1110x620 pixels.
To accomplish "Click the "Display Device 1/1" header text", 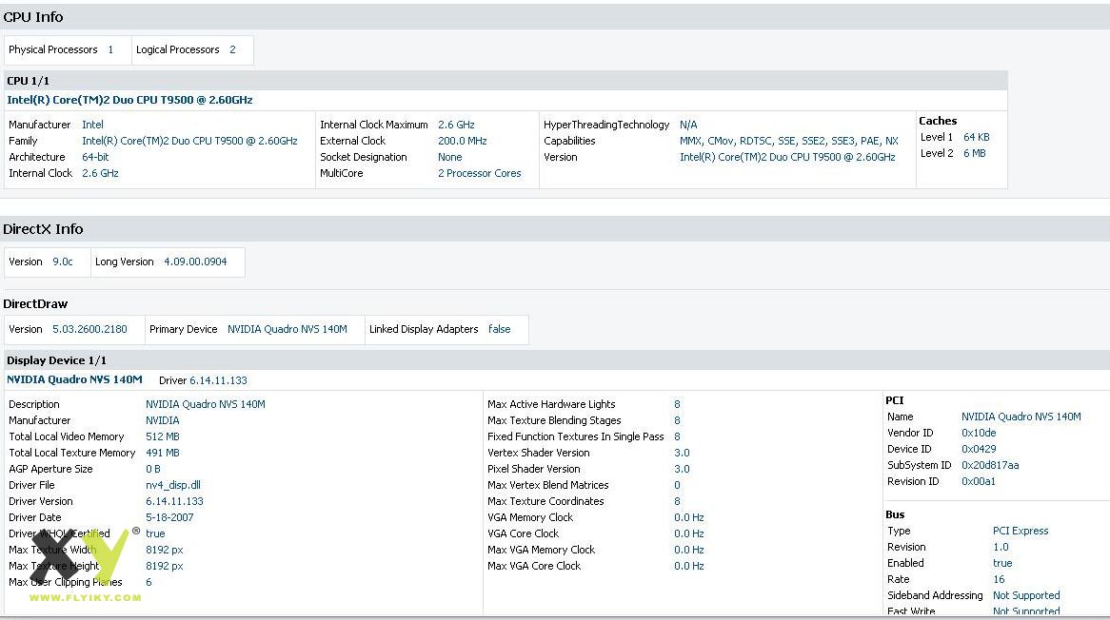I will pyautogui.click(x=56, y=360).
